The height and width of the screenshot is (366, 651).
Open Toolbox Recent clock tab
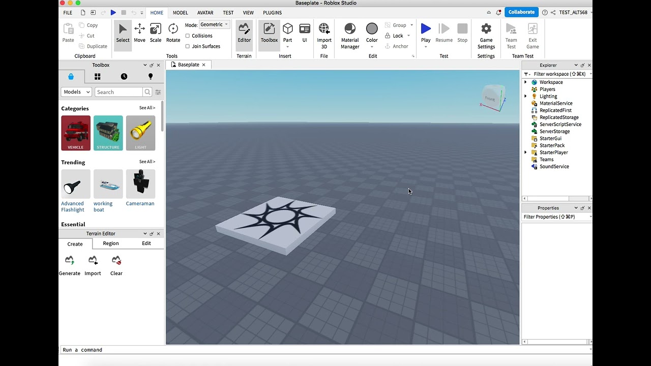124,76
